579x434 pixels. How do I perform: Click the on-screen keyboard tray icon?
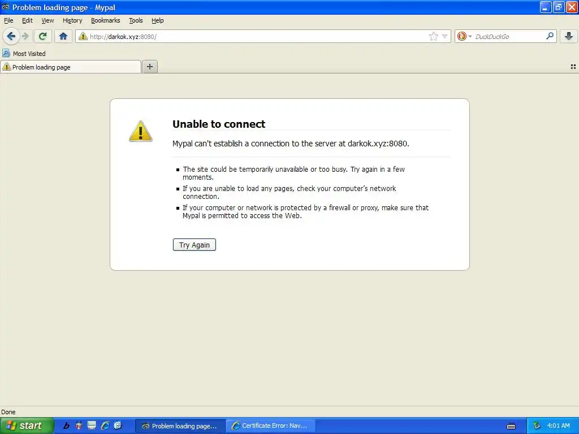(x=511, y=426)
